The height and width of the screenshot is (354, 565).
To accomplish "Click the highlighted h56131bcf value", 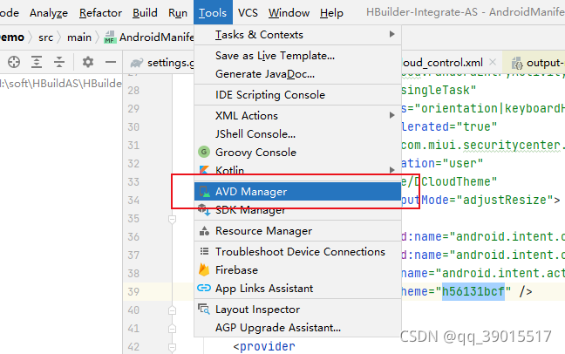I will click(473, 291).
